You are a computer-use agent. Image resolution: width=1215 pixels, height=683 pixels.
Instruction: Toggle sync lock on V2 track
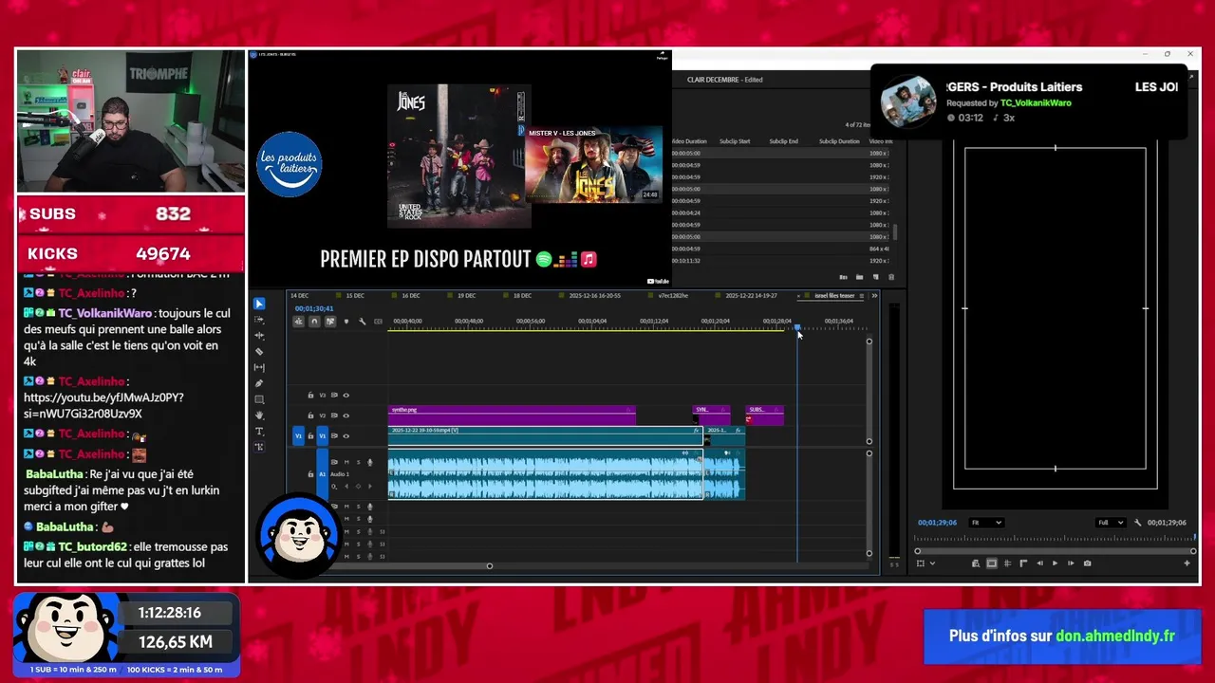(334, 415)
